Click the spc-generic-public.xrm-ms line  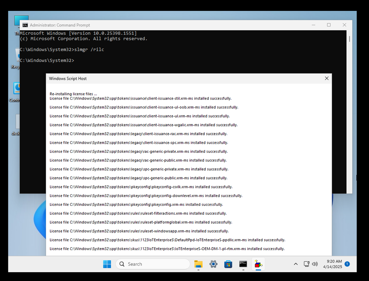point(138,178)
